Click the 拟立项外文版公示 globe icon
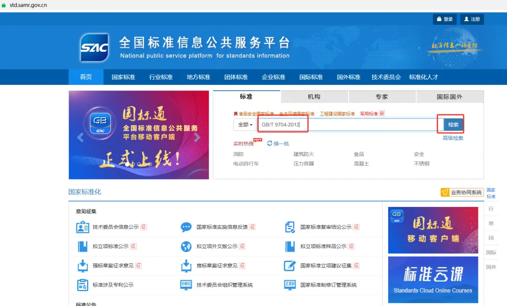The height and width of the screenshot is (306, 507). (186, 246)
